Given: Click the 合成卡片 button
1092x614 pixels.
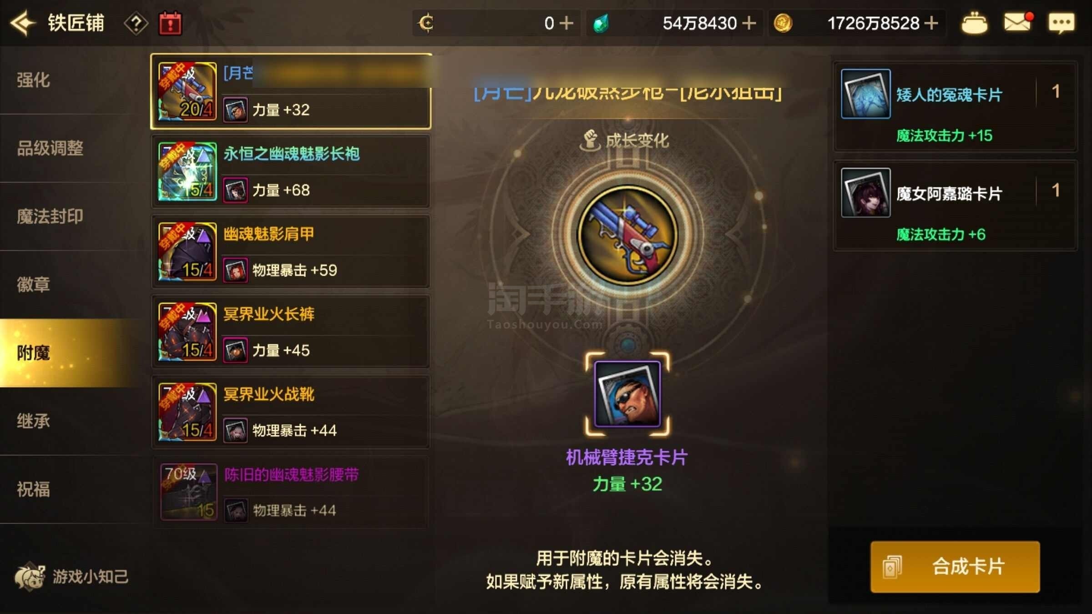Looking at the screenshot, I should pos(955,567).
